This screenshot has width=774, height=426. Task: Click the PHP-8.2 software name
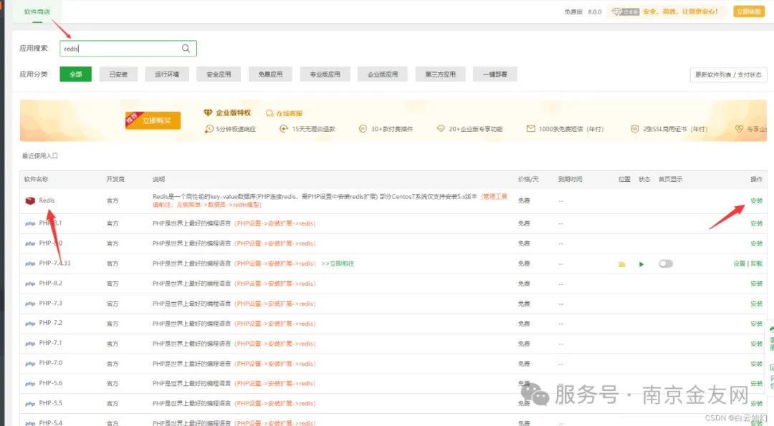tap(50, 284)
